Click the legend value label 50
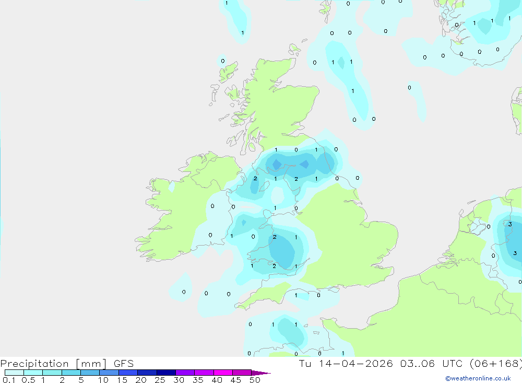 coord(255,380)
